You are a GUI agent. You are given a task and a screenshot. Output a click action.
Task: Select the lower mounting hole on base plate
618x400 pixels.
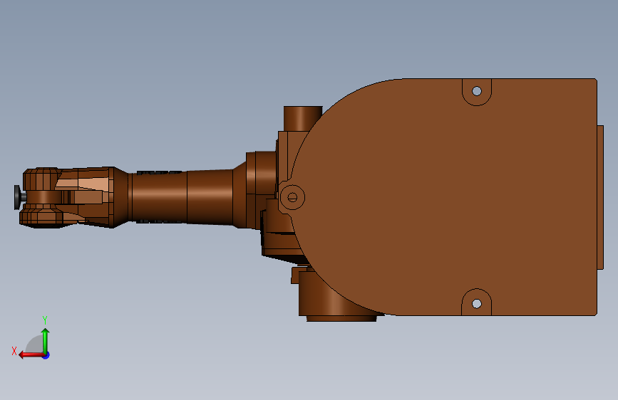click(x=476, y=303)
